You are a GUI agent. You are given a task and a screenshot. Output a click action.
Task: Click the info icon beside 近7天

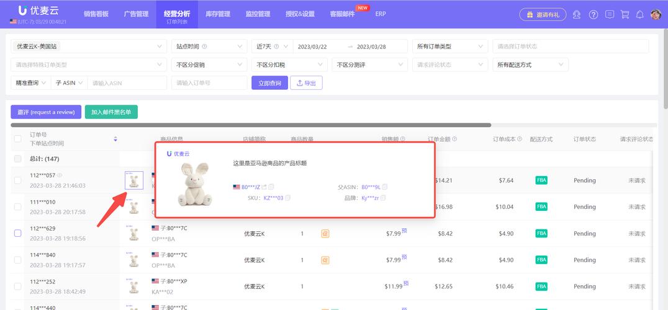(276, 46)
